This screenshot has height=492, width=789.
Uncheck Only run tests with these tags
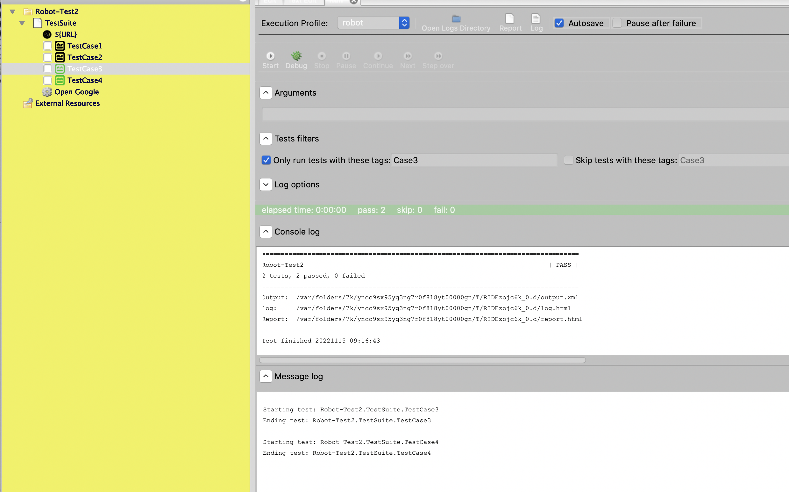point(266,160)
